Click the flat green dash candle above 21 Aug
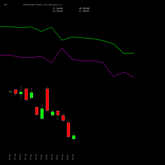This screenshot has height=165, width=165. tap(10, 92)
